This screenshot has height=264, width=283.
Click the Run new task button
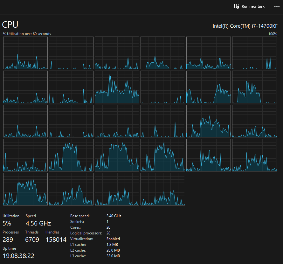click(249, 6)
